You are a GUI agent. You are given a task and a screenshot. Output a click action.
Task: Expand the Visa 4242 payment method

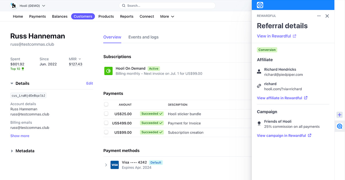pyautogui.click(x=106, y=165)
